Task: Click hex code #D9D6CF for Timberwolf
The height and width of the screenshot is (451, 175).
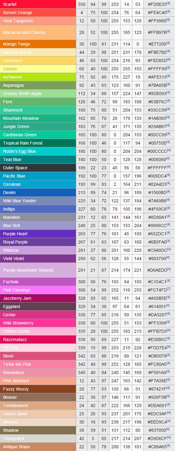Action: 157,438
